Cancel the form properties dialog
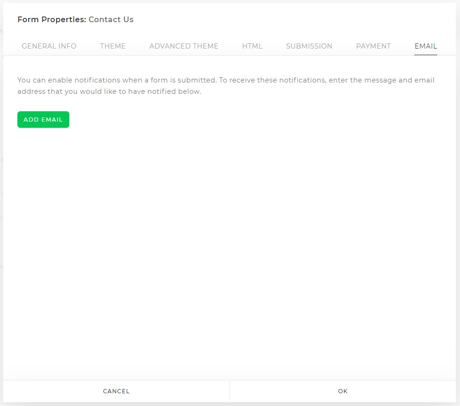 point(116,391)
